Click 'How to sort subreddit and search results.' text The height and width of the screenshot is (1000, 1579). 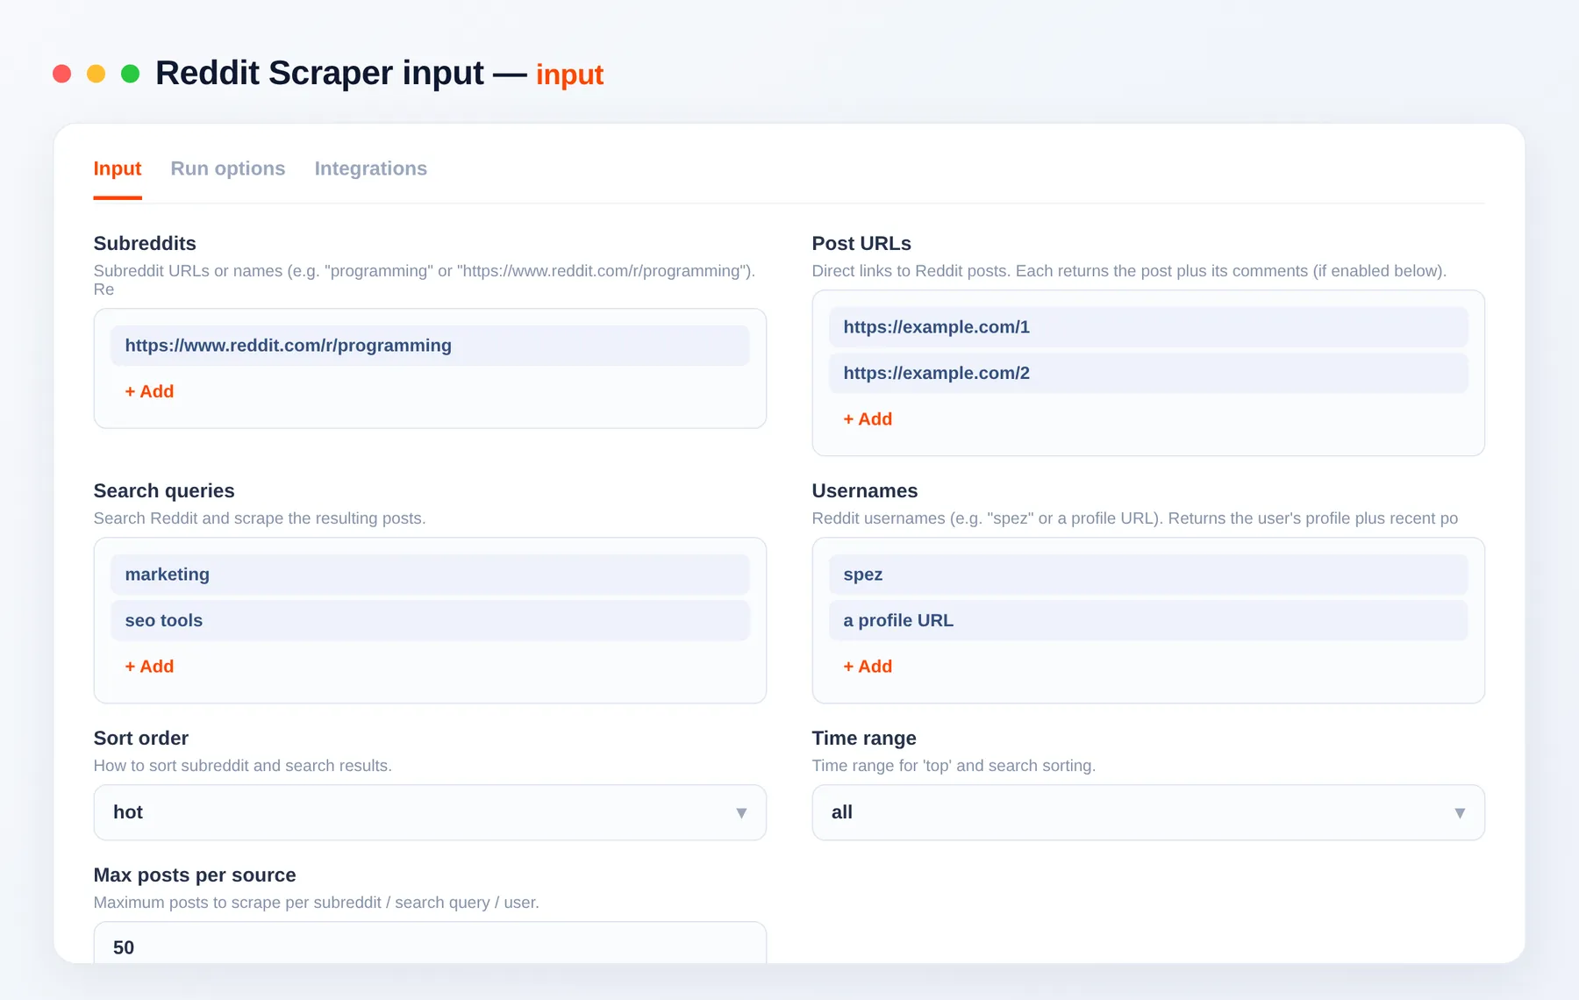(x=243, y=766)
